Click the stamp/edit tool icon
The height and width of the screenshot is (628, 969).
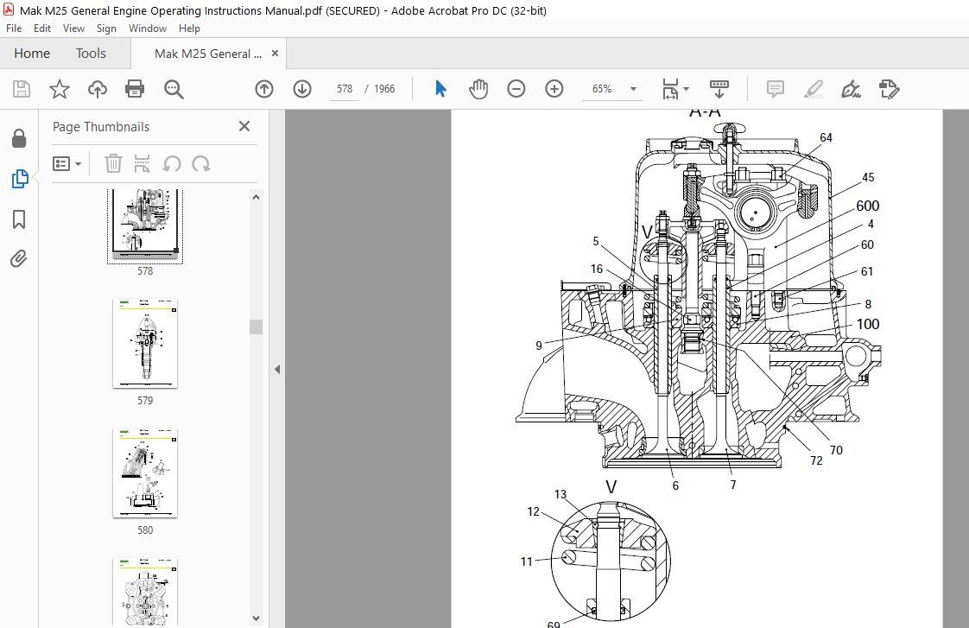(x=889, y=89)
